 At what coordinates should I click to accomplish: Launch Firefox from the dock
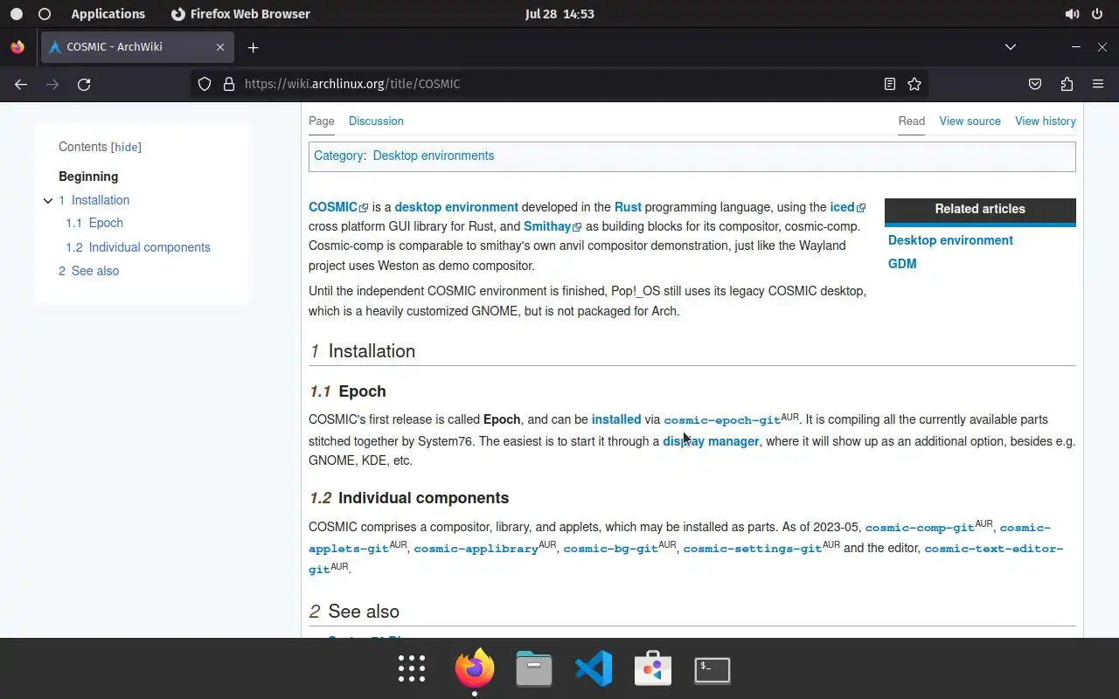click(x=475, y=668)
